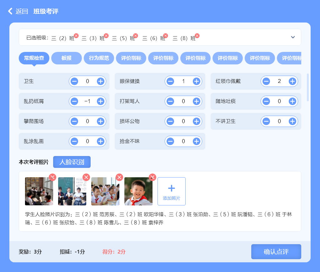Click the back arrow icon
The height and width of the screenshot is (272, 320).
click(x=10, y=11)
